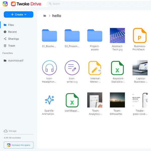151x151 pixels.
Task: Click the root folder breadcrumb icon
Action: [45, 16]
